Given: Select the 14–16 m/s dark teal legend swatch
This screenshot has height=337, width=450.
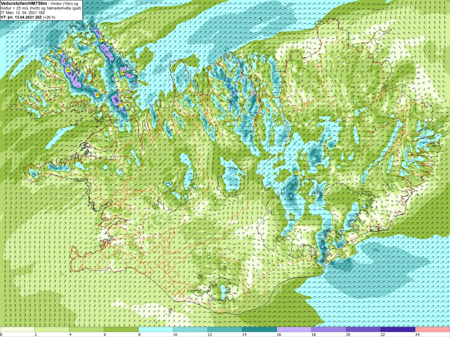Looking at the screenshot, I should [259, 330].
